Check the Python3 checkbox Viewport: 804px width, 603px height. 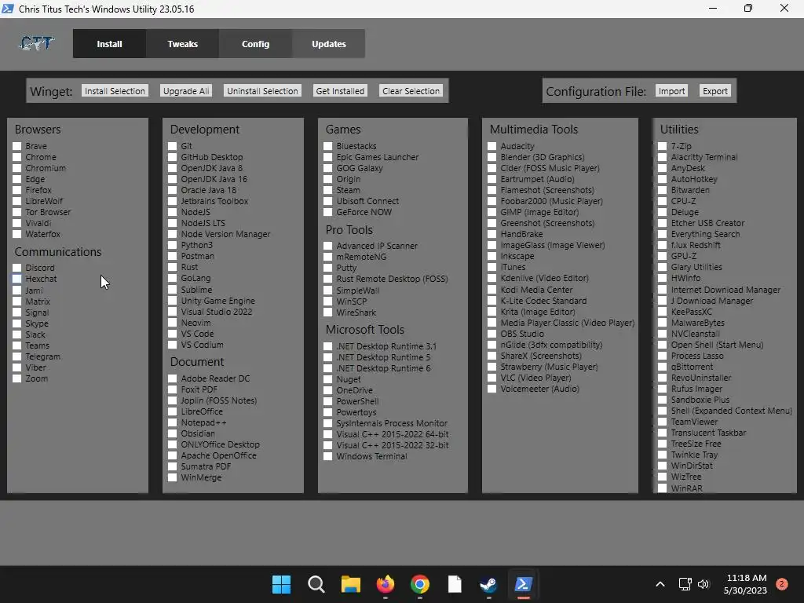(172, 245)
